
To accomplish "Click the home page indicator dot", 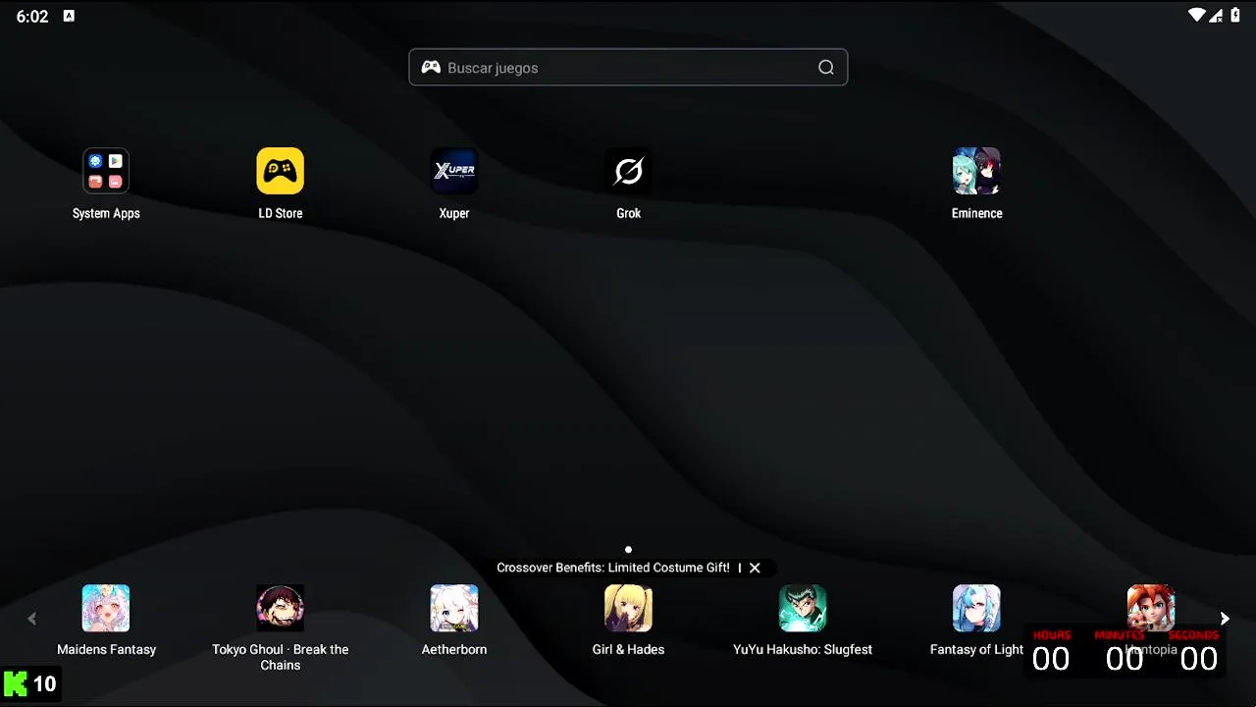I will (628, 550).
